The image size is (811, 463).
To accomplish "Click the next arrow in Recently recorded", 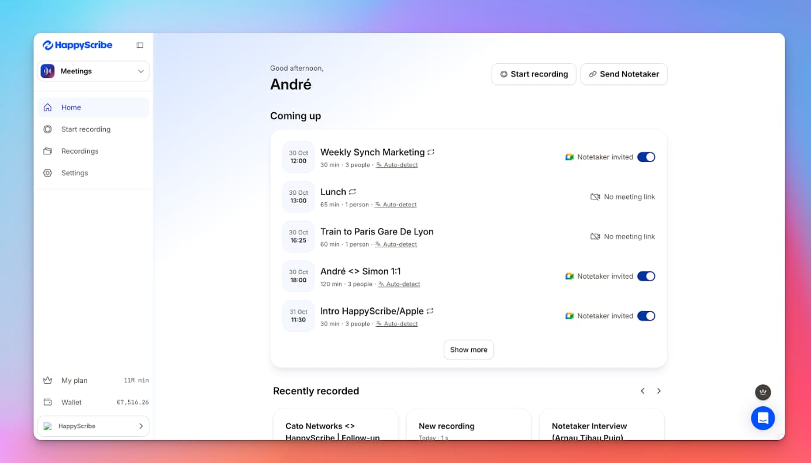I will (x=658, y=391).
